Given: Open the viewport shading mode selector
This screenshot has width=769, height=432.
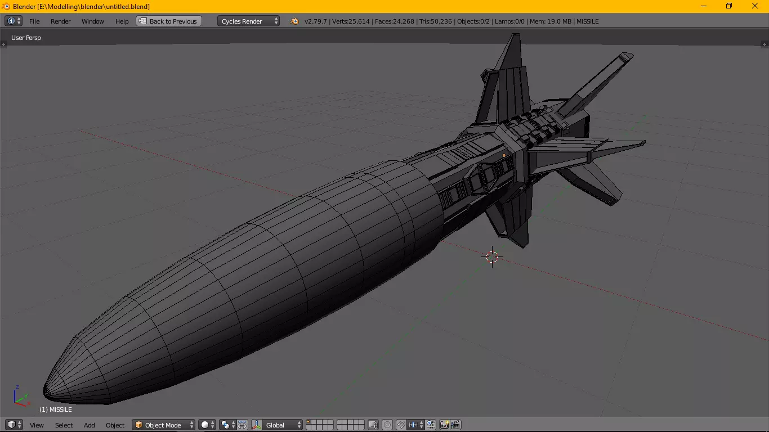Looking at the screenshot, I should point(207,425).
